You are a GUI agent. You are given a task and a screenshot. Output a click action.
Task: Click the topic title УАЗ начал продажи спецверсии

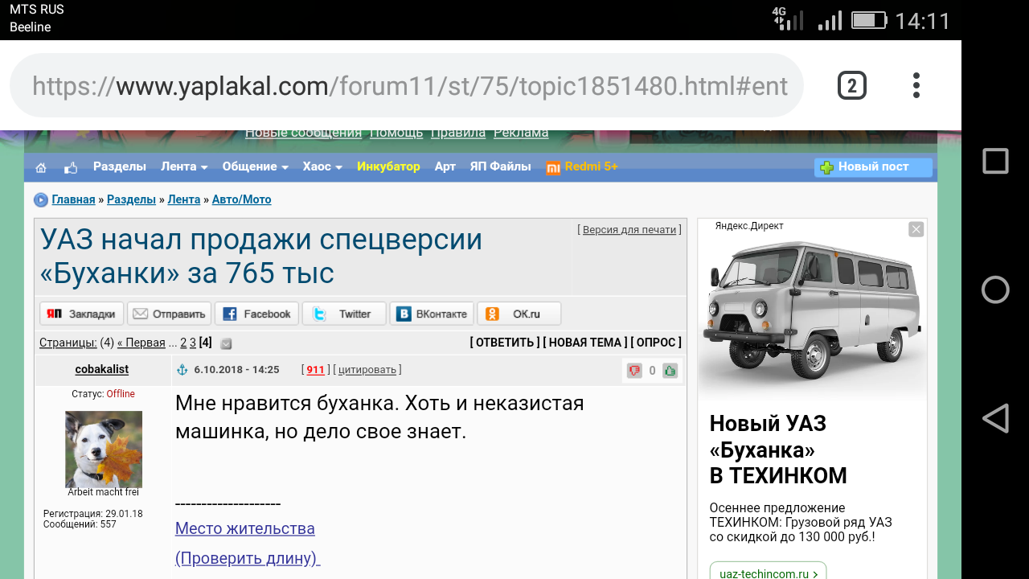pyautogui.click(x=261, y=257)
